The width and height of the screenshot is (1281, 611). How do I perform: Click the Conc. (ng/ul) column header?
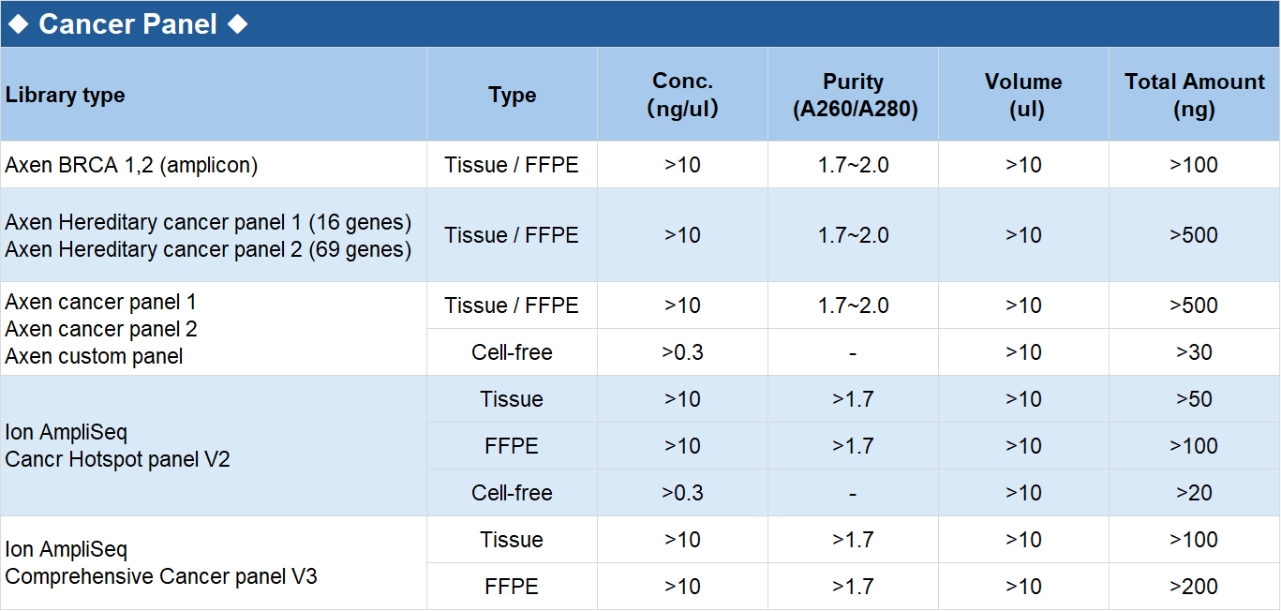pos(682,96)
